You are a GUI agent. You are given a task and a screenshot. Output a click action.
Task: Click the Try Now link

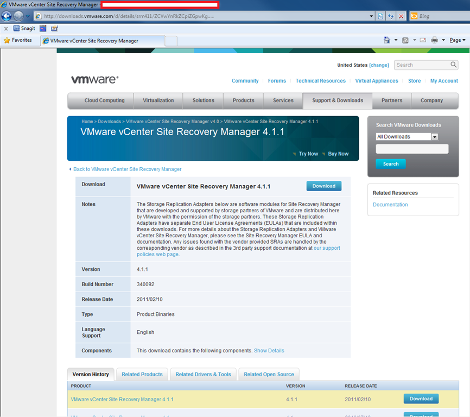(308, 154)
